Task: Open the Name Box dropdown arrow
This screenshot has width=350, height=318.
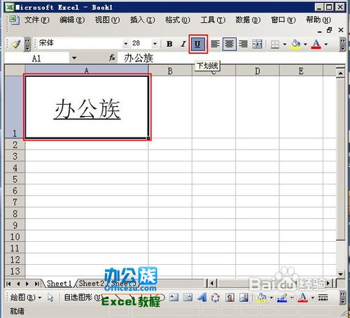Action: click(x=74, y=58)
